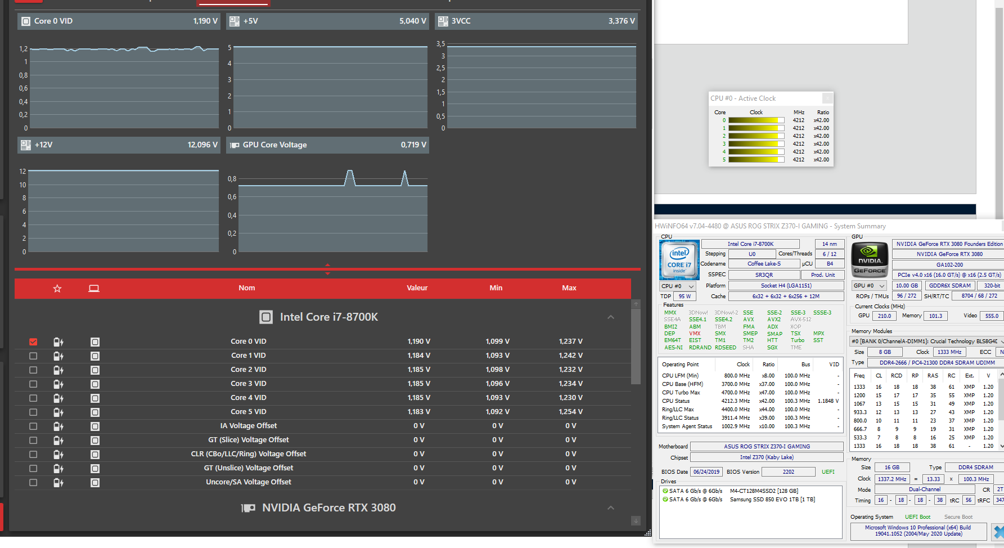This screenshot has width=1004, height=548.
Task: Sort by the Max column header
Action: pos(569,288)
